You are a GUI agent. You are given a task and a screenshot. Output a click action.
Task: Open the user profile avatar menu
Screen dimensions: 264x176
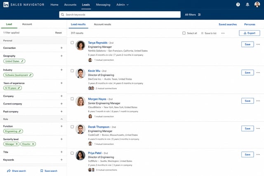click(257, 5)
